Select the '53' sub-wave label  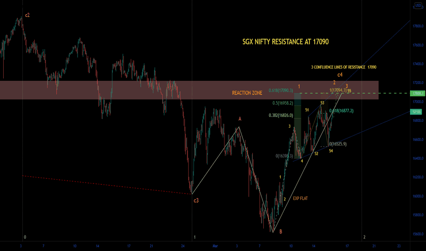[x=322, y=103]
